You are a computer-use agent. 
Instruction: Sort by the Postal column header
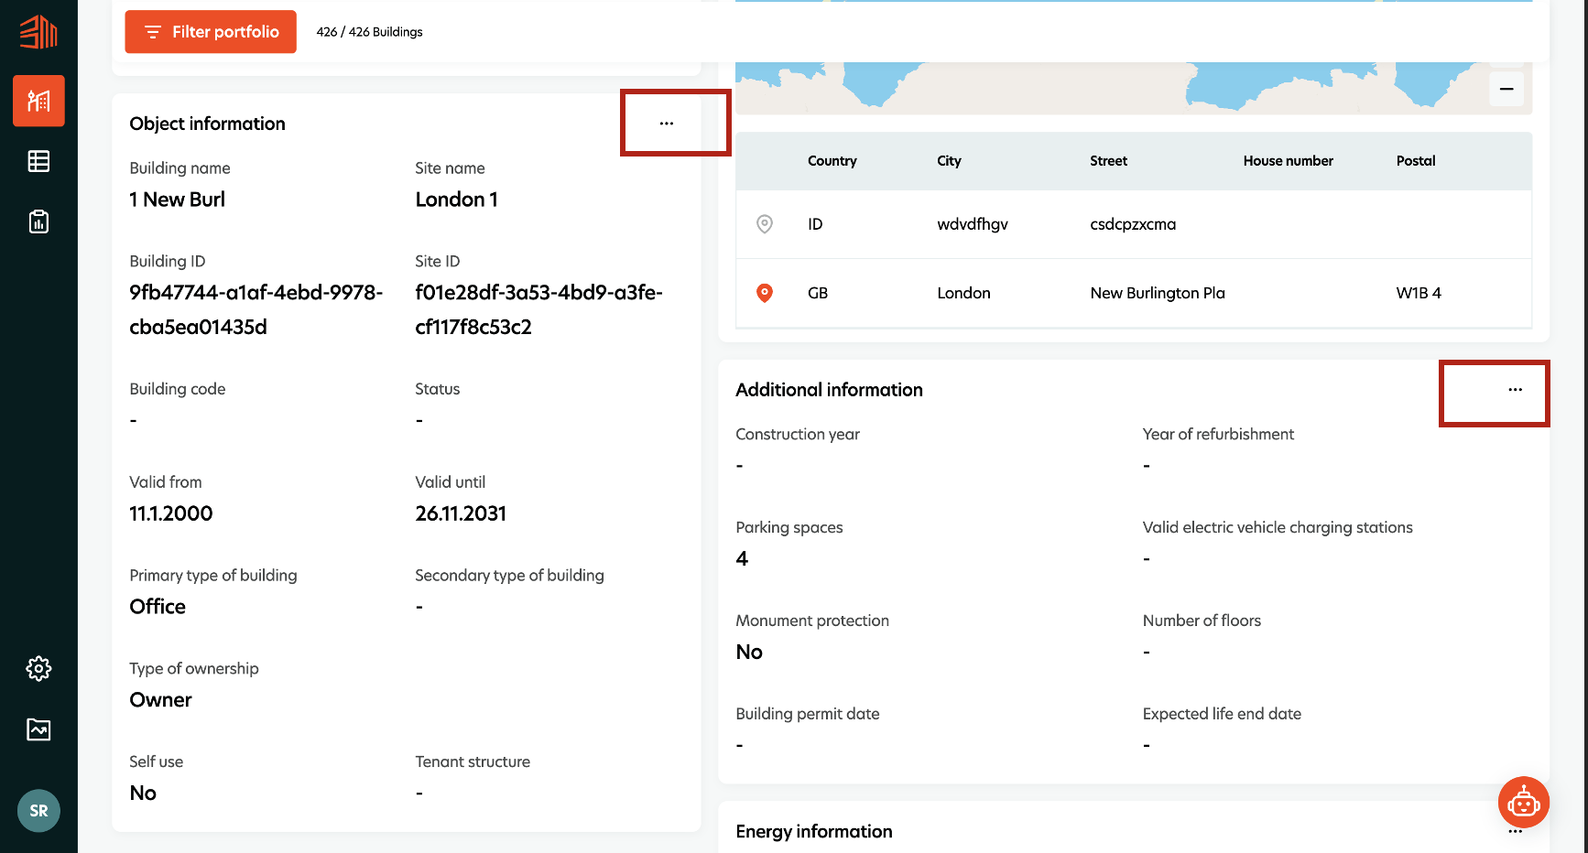point(1416,161)
